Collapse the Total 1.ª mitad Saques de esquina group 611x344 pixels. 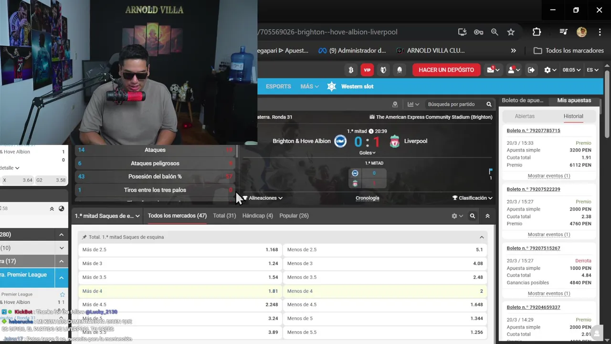point(482,237)
